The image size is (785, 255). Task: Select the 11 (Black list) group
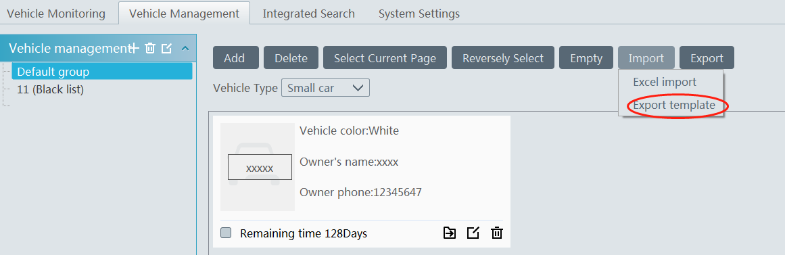pos(50,90)
